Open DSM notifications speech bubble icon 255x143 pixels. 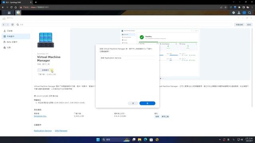[233, 13]
